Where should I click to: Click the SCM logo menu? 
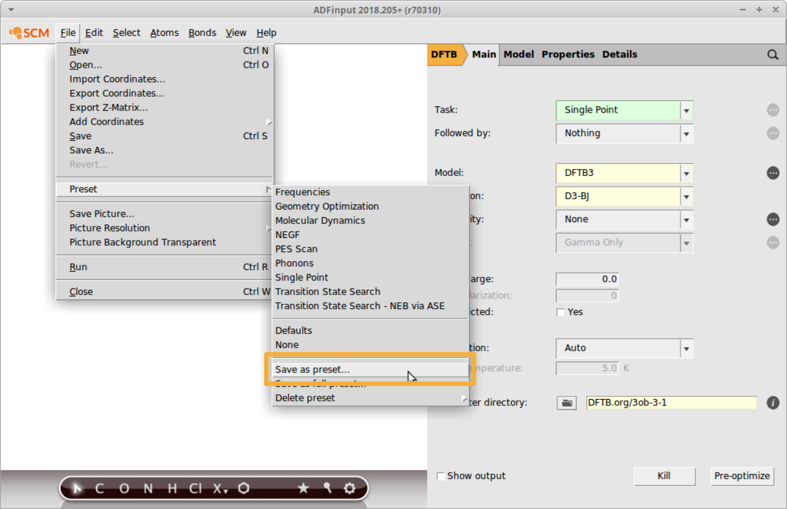[29, 33]
